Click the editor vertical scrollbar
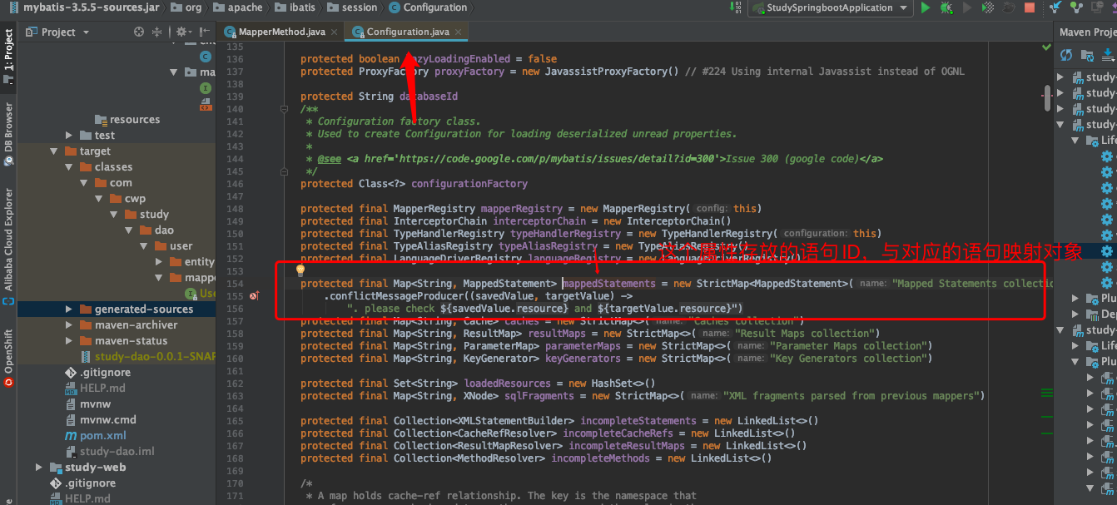This screenshot has width=1117, height=505. (x=1047, y=97)
